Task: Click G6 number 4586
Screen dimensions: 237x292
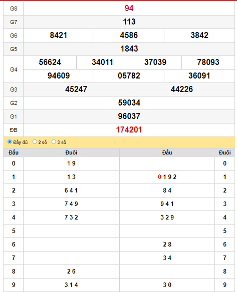Action: (129, 35)
